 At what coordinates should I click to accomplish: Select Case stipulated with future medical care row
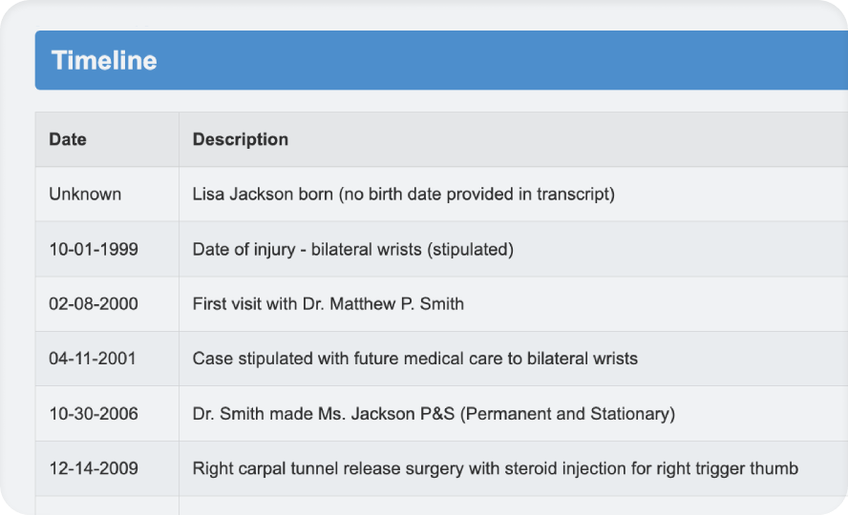click(442, 359)
